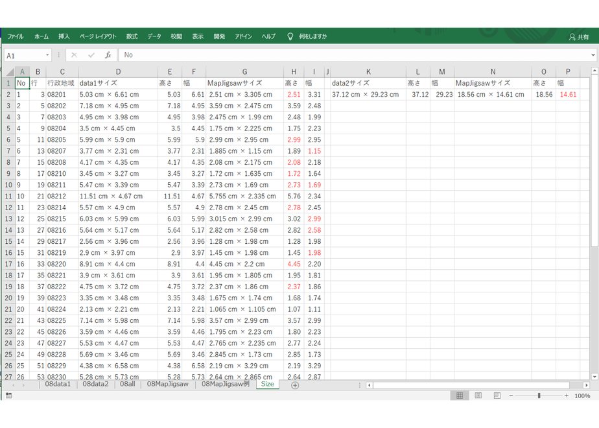This screenshot has width=599, height=428.
Task: Click the next sheet navigation arrow
Action: point(24,385)
